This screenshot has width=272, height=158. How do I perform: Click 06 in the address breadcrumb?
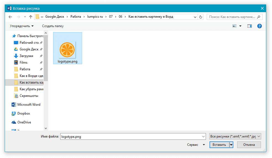coord(121,17)
